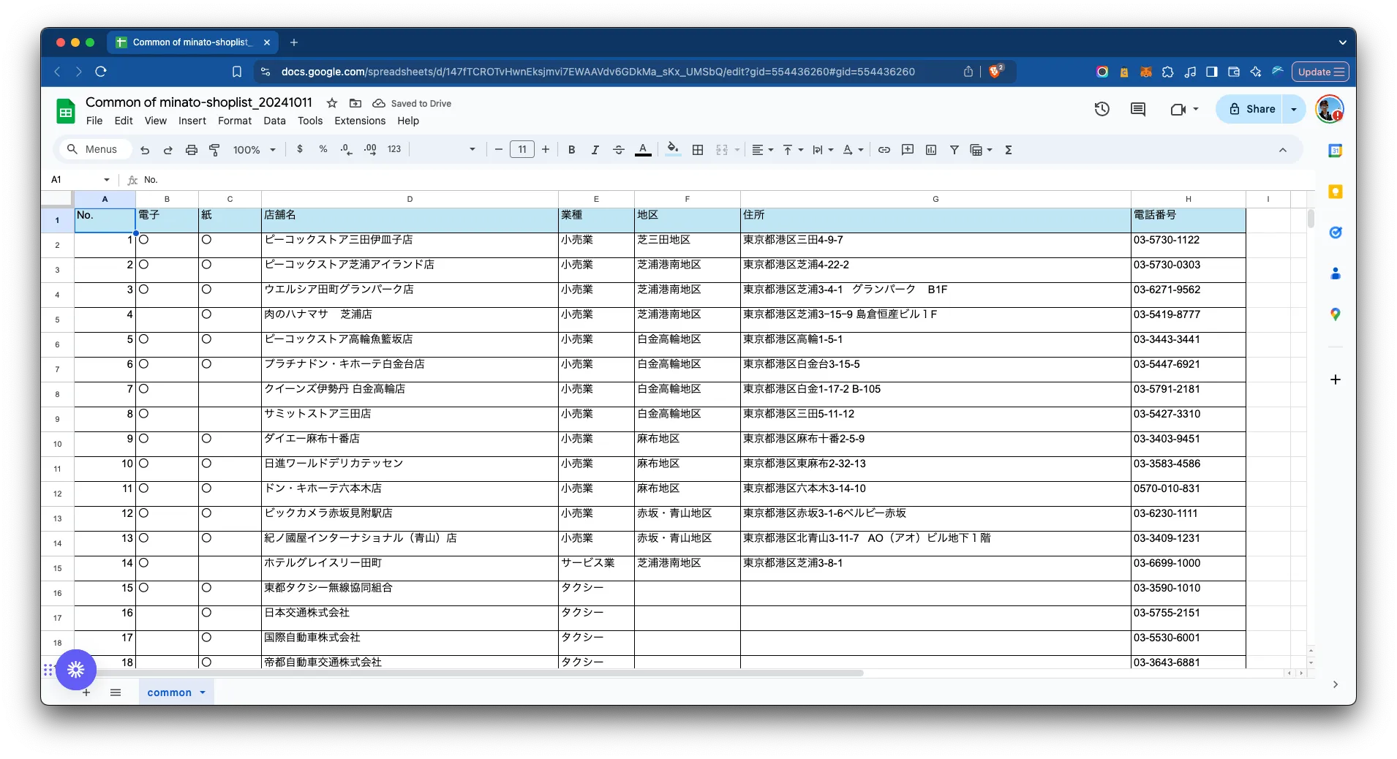Click the Functions sigma icon

[x=1008, y=150]
